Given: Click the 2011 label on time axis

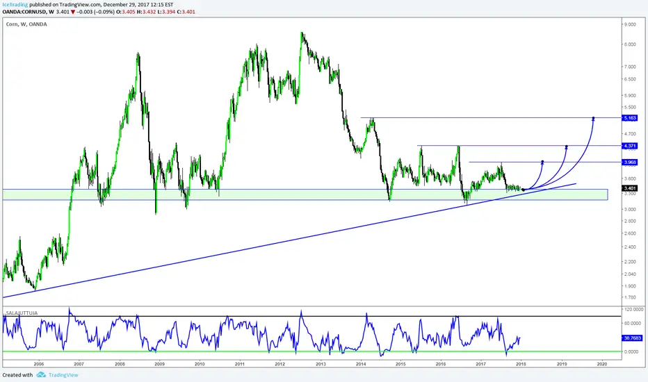Looking at the screenshot, I should tap(240, 364).
